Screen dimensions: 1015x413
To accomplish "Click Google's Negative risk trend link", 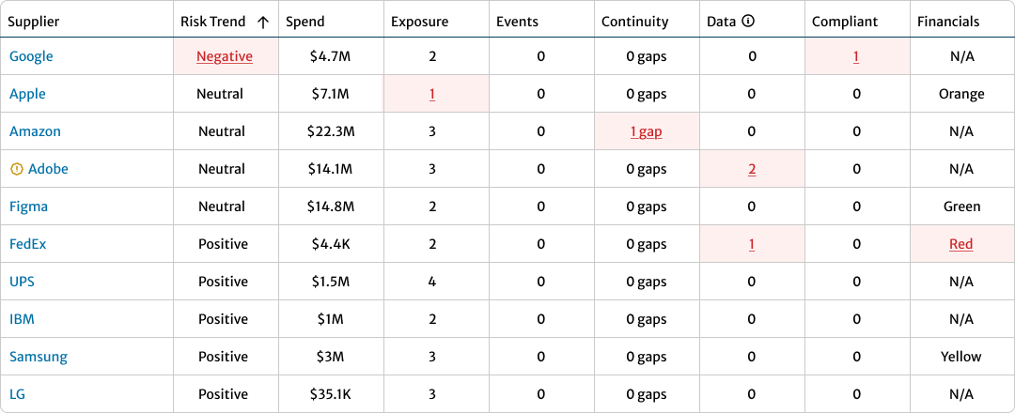I will click(225, 56).
